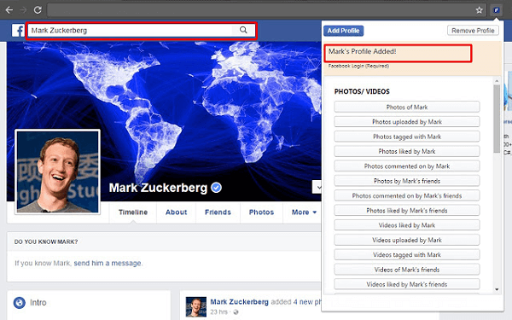Open Photos liked by Mark

pos(407,151)
